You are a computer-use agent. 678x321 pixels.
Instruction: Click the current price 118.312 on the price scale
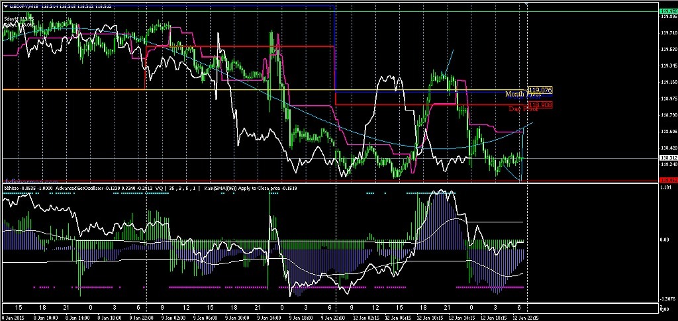667,159
